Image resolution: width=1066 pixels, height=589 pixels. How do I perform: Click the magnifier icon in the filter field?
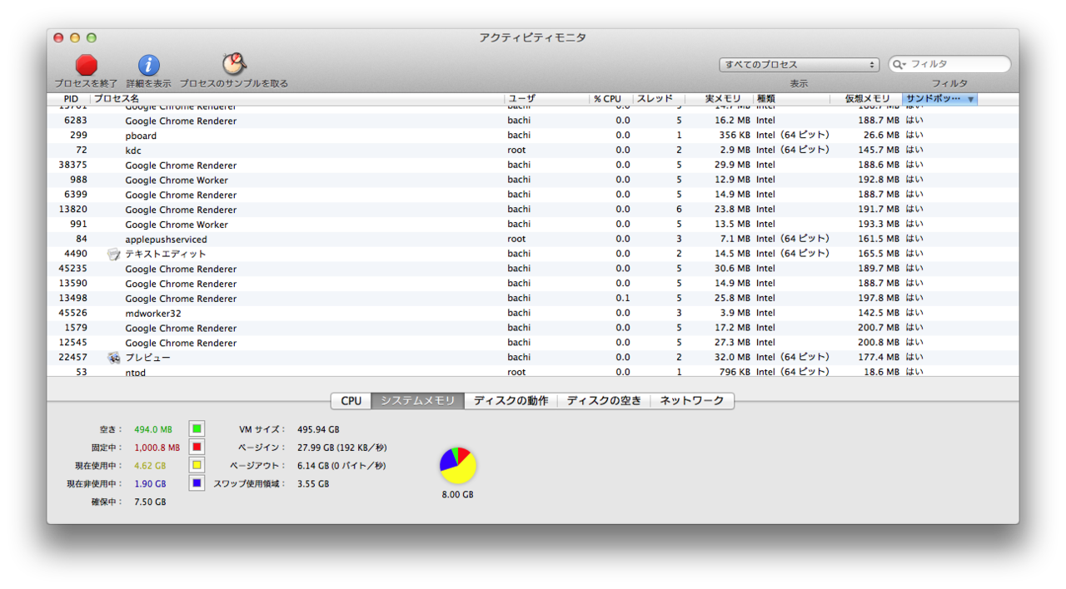click(899, 64)
